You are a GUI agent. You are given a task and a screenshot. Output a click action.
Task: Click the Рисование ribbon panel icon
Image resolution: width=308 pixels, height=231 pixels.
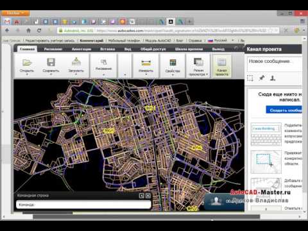point(104,62)
